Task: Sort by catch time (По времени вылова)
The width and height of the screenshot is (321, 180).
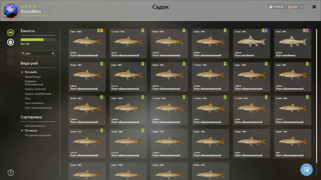Action: (x=38, y=135)
